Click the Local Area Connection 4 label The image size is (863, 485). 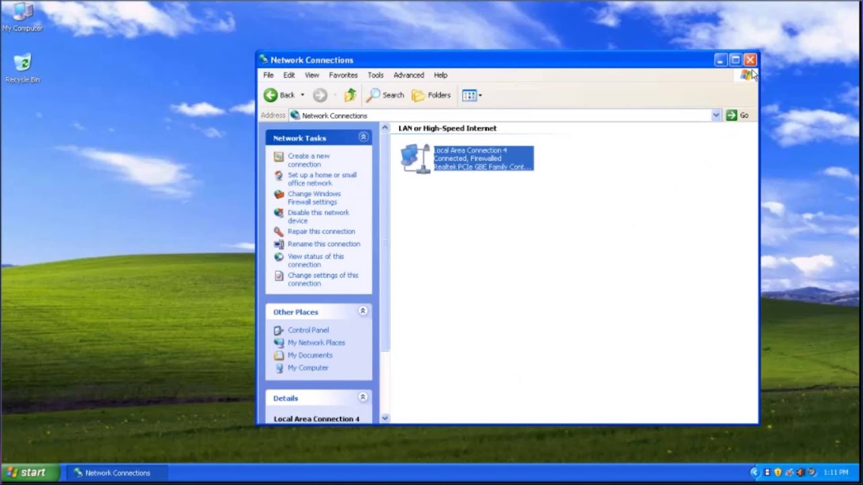tap(470, 150)
